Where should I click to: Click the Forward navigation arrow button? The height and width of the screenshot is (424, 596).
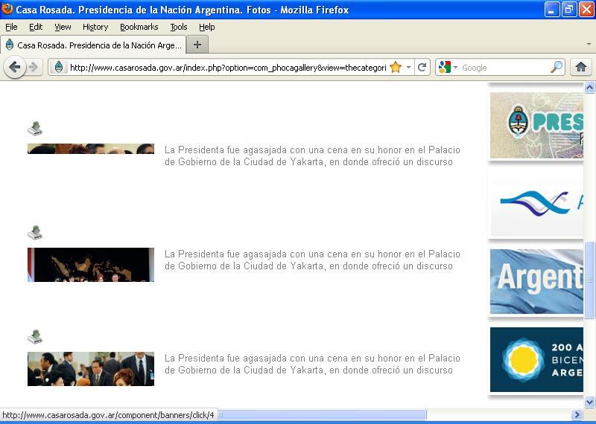pyautogui.click(x=34, y=67)
